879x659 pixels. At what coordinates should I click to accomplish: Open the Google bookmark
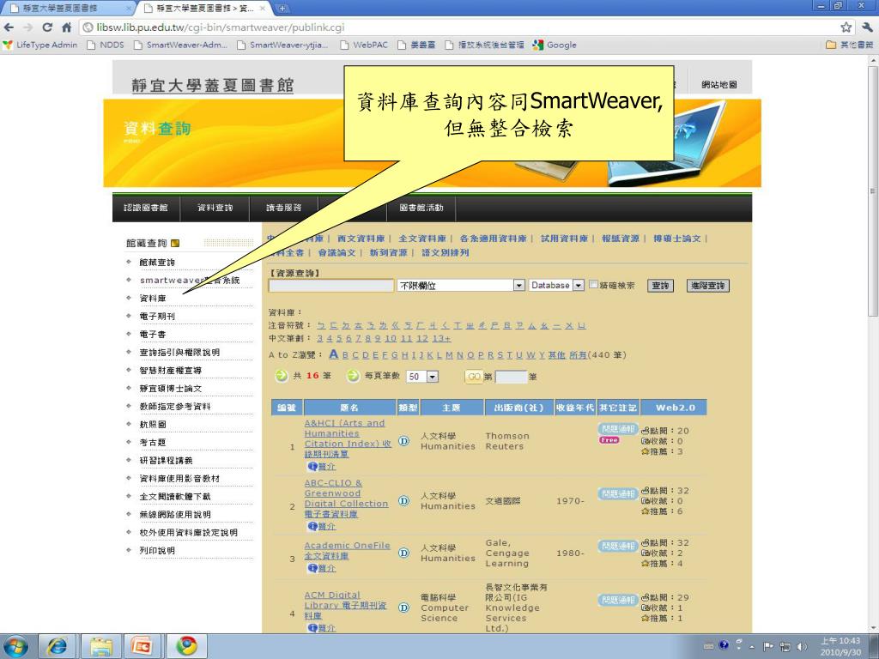point(555,45)
